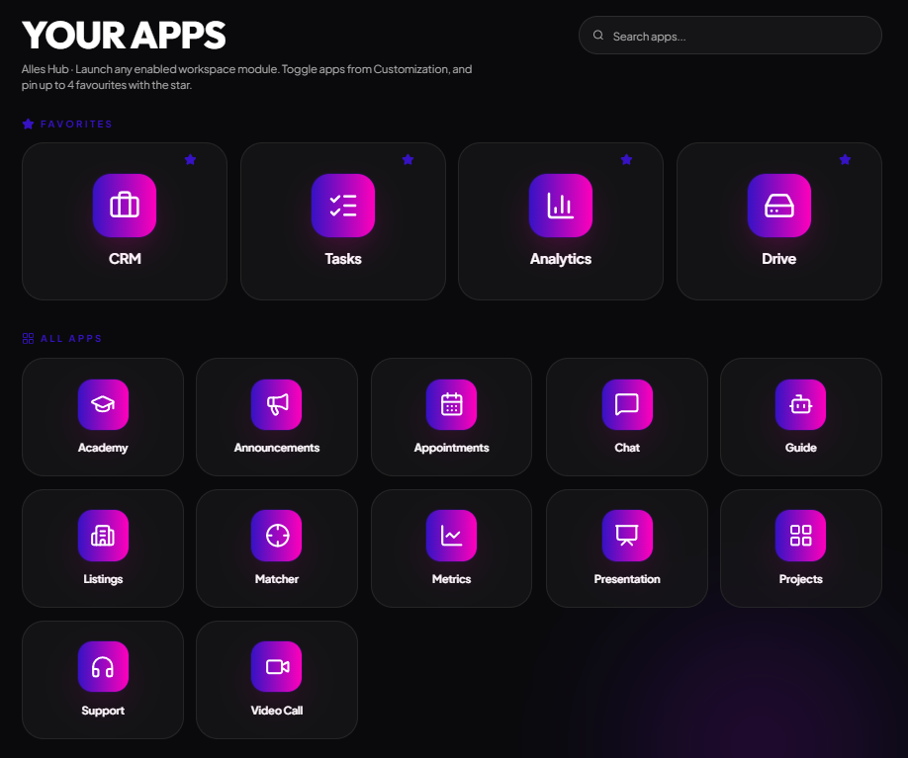Click the Listings label

(x=103, y=579)
